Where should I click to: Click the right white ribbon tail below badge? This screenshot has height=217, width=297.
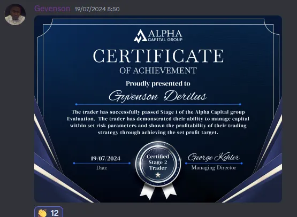coord(169,191)
